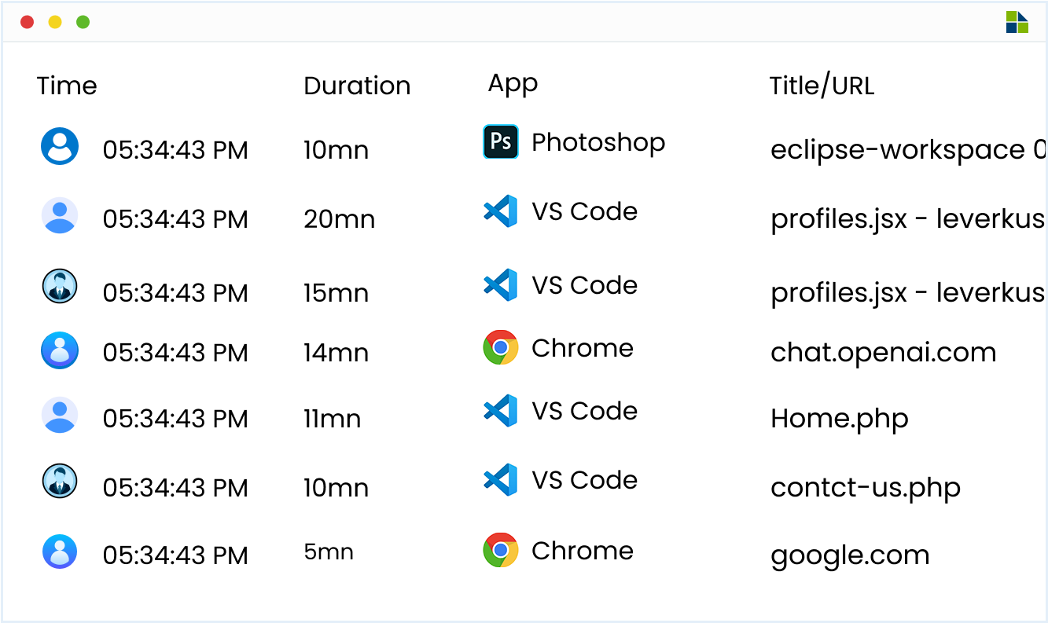Click the user avatar in the Photoshop row
The width and height of the screenshot is (1048, 623).
[x=60, y=146]
